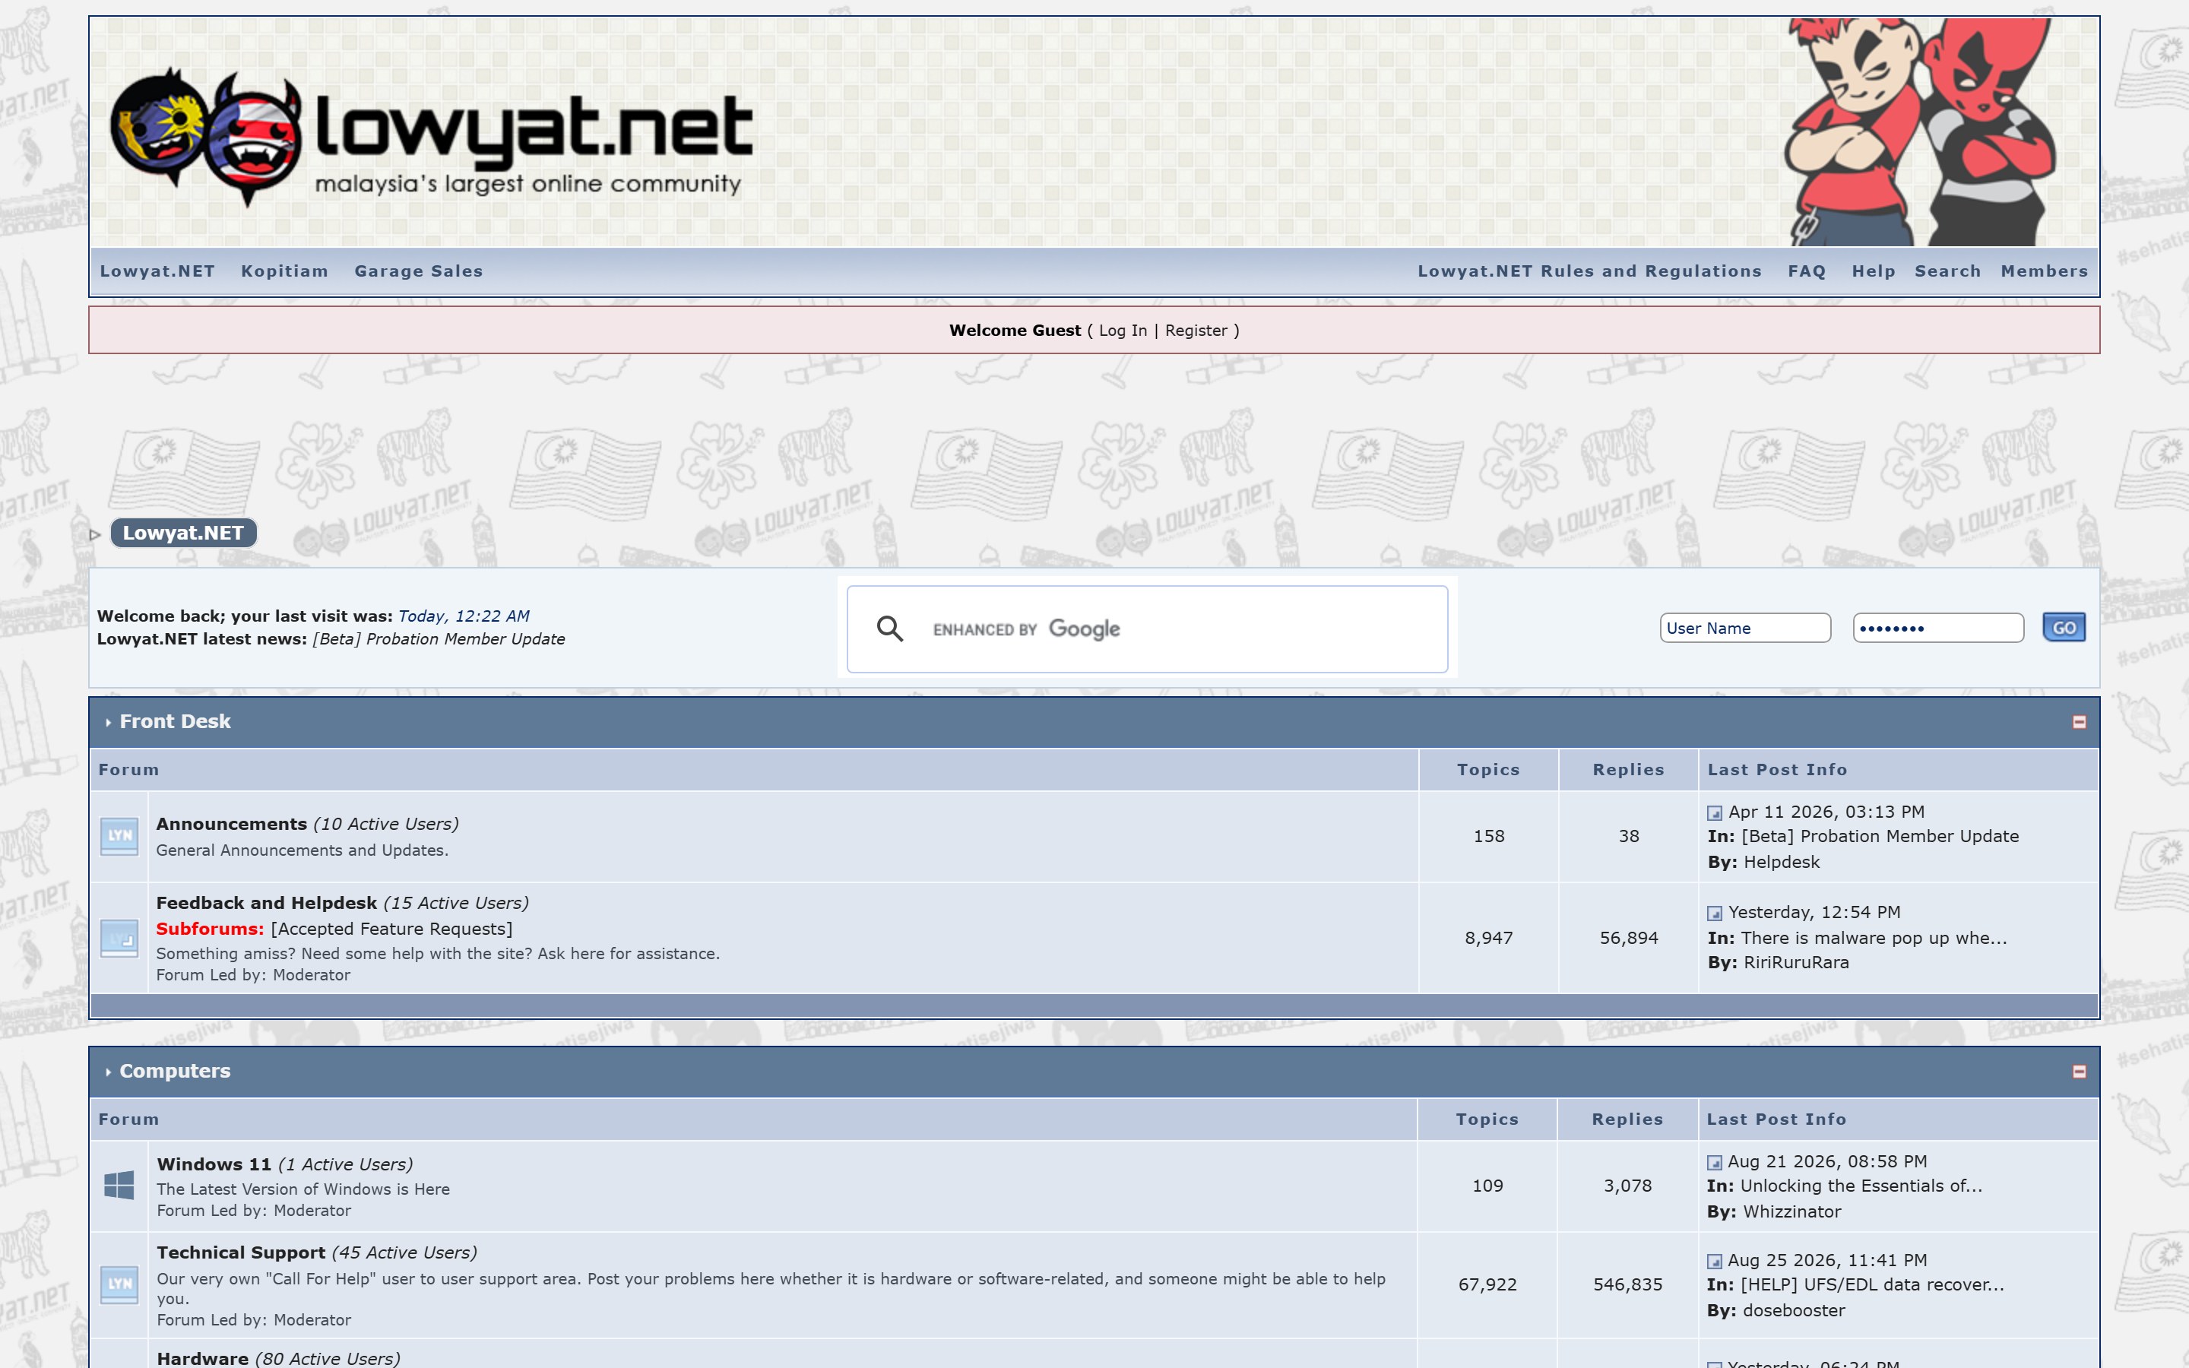Open last post 'There is malware pop up whe...'
This screenshot has height=1368, width=2189.
coord(1874,939)
